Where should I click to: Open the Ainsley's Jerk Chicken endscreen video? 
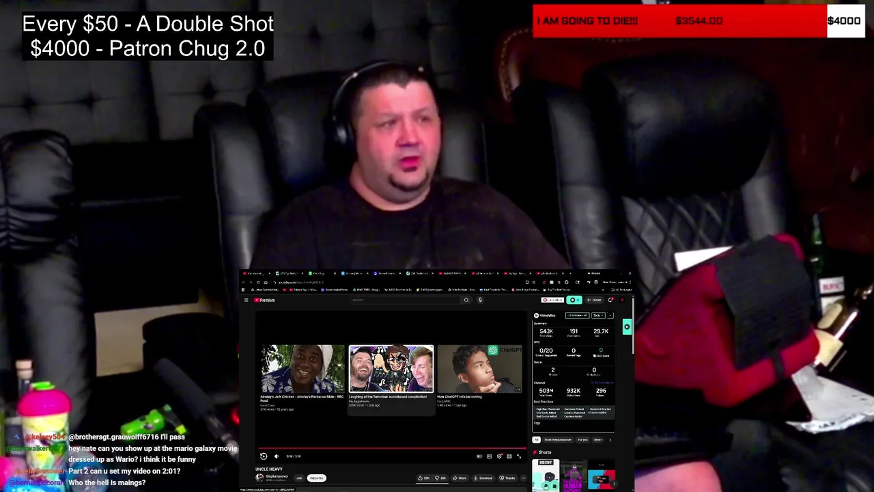tap(302, 369)
